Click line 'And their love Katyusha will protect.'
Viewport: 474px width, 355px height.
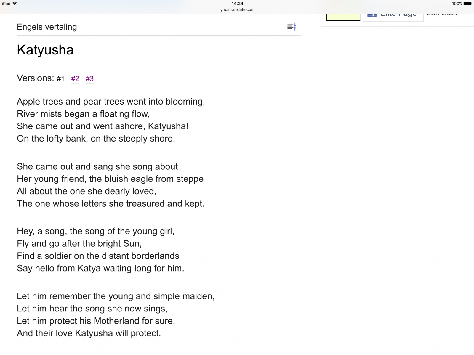pos(89,334)
